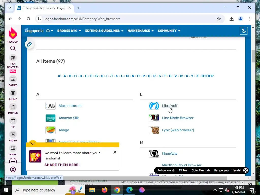Jump to letter M in index

(x=127, y=76)
